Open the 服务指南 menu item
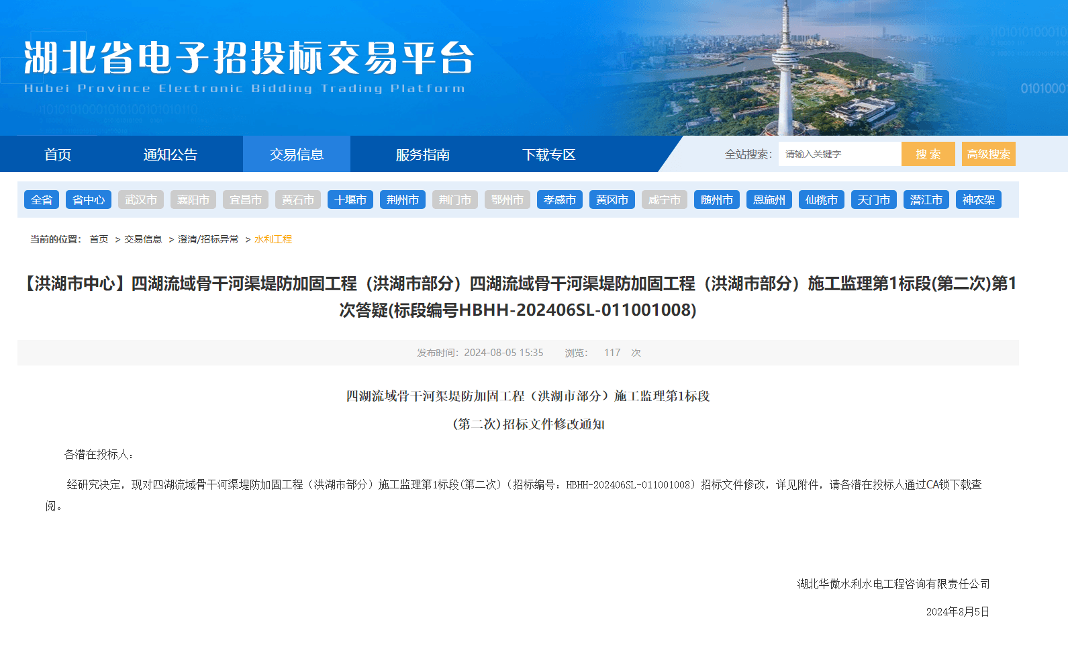This screenshot has height=651, width=1068. (422, 155)
